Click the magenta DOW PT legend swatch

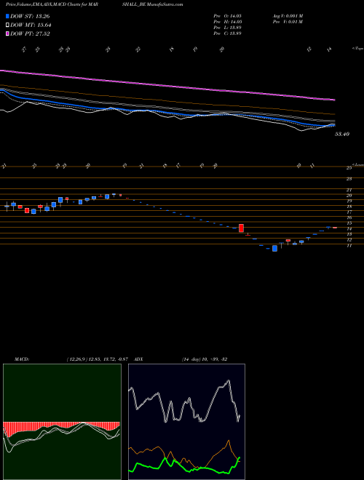(x=7, y=33)
